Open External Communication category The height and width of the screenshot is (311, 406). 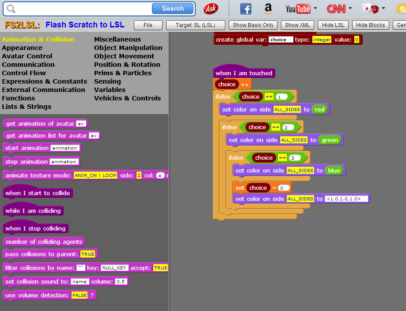(x=43, y=90)
